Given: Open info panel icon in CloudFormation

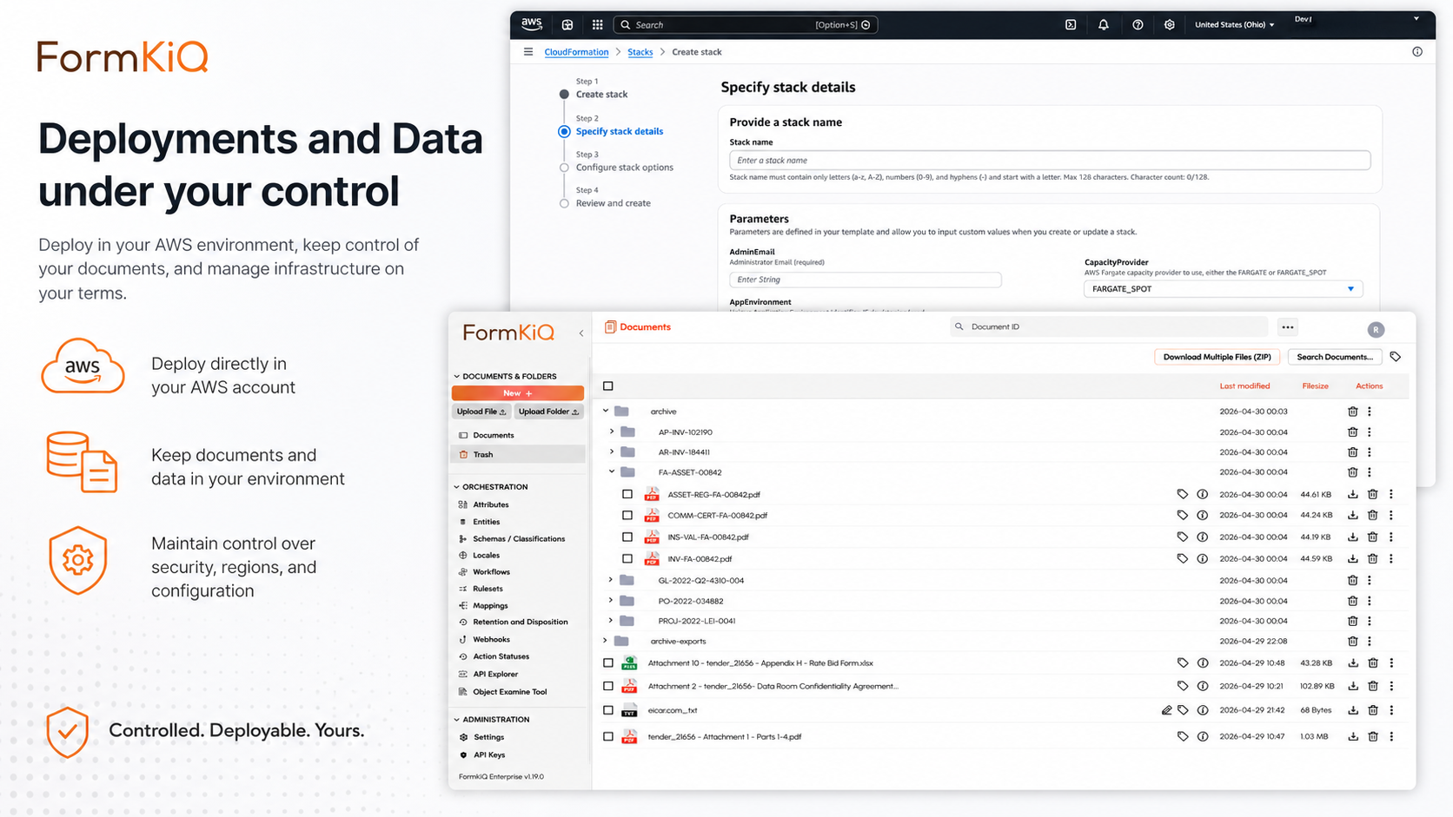Looking at the screenshot, I should [1417, 52].
